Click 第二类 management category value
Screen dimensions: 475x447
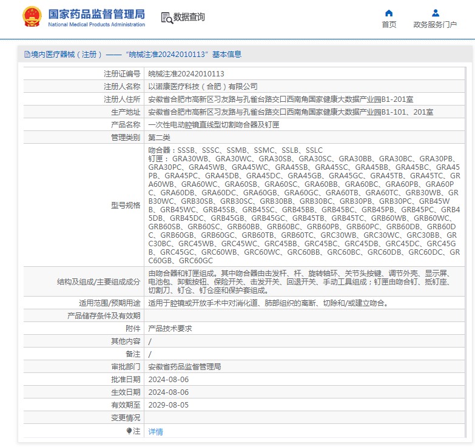(x=159, y=138)
